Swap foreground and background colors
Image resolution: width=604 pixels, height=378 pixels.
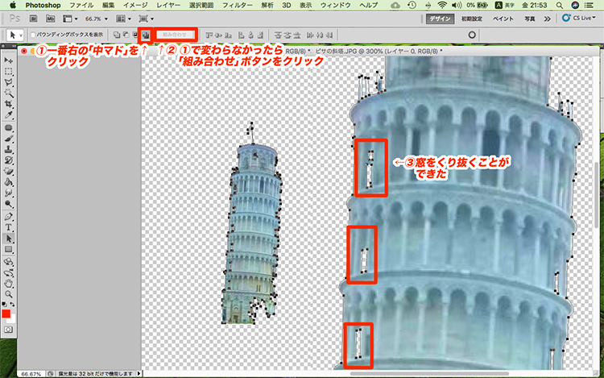[x=13, y=304]
